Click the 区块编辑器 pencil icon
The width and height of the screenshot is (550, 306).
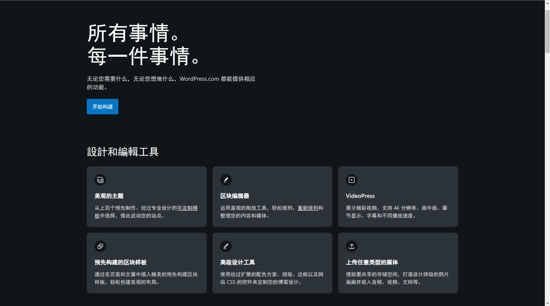click(226, 180)
